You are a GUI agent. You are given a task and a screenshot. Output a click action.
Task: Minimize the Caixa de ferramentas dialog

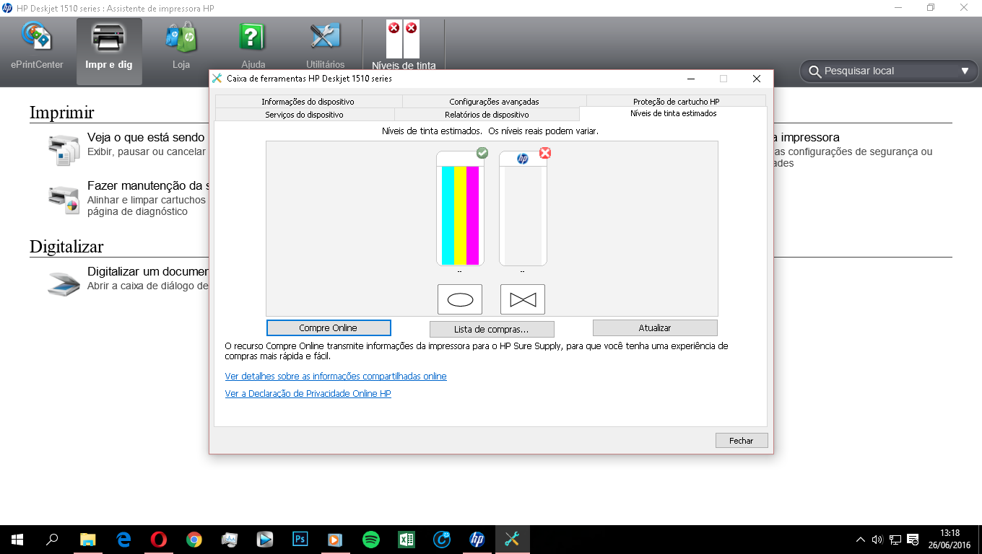tap(691, 79)
